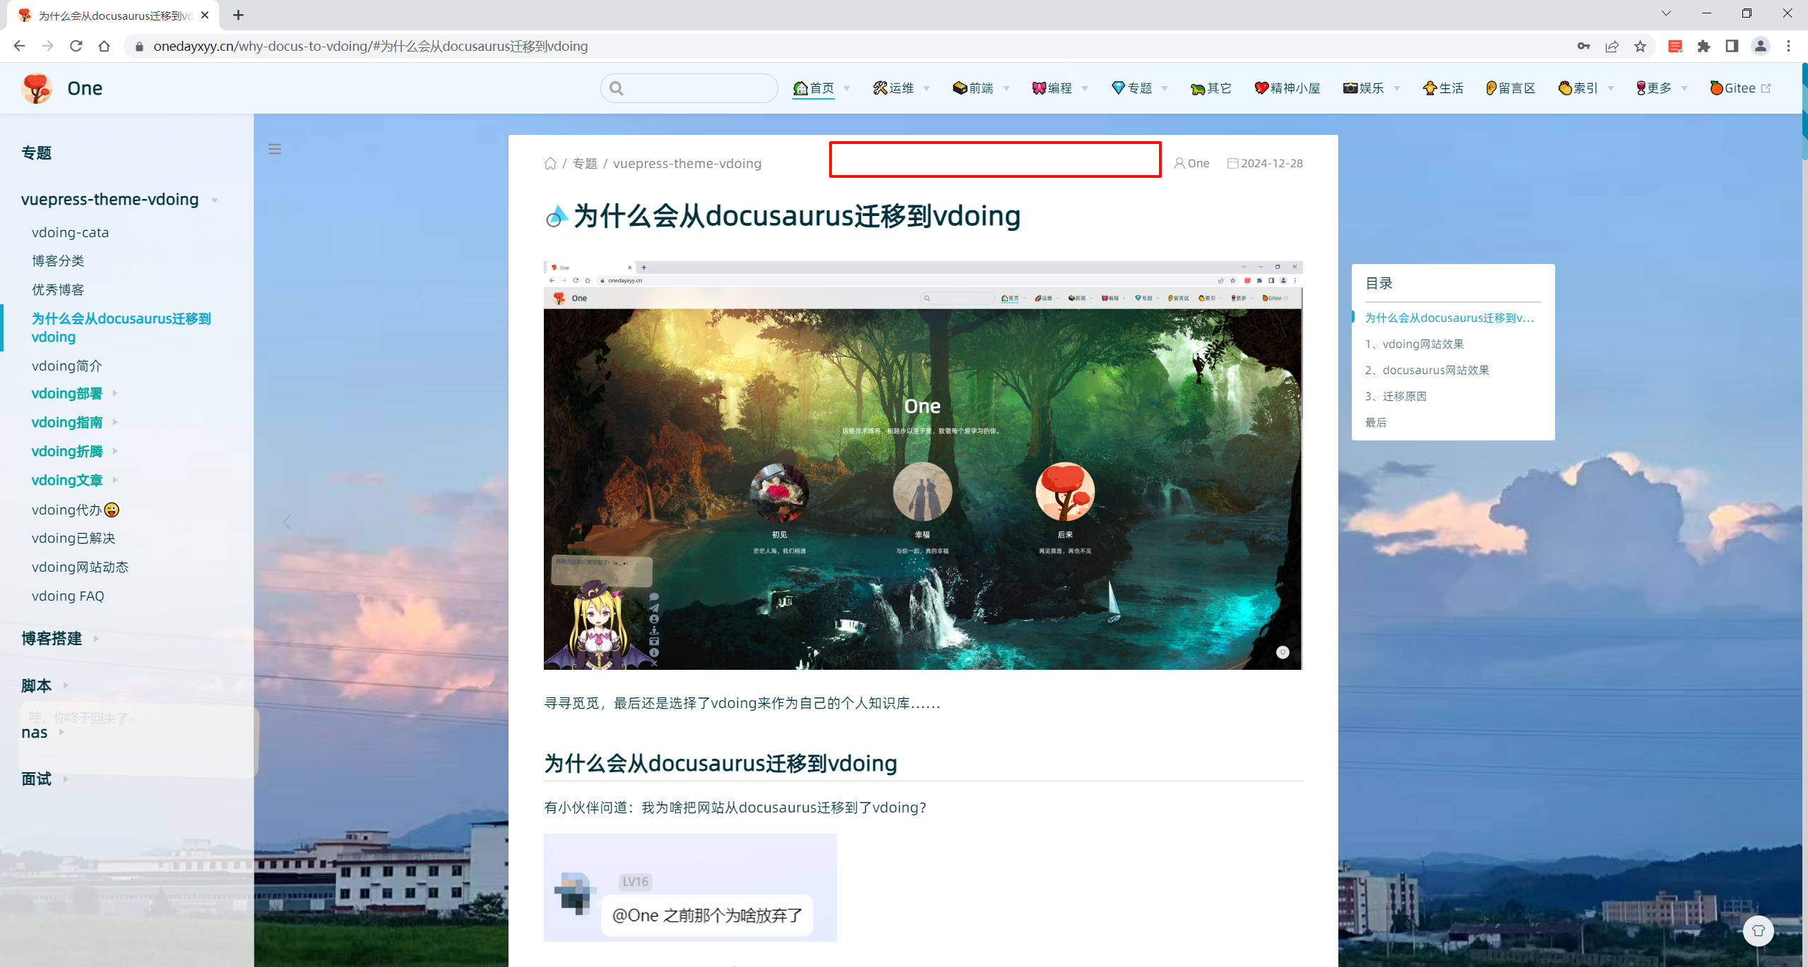Click the sidebar hamburger toggle icon
Image resolution: width=1808 pixels, height=967 pixels.
[x=275, y=149]
